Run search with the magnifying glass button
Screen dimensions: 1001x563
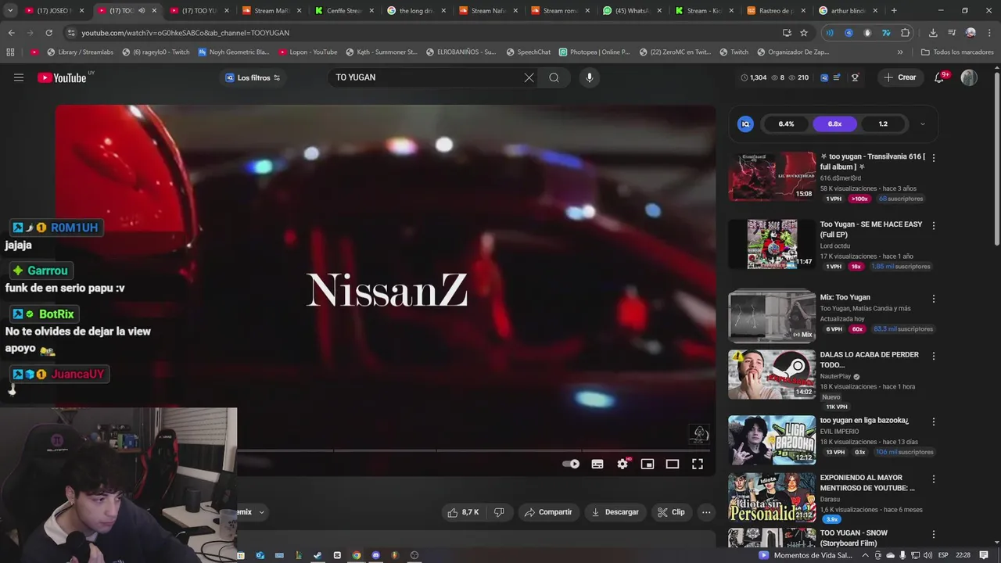click(x=554, y=77)
